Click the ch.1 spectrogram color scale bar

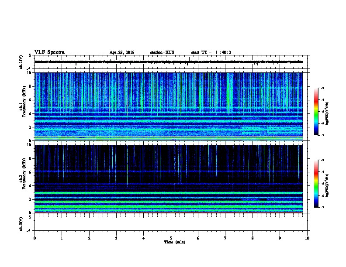pyautogui.click(x=316, y=112)
